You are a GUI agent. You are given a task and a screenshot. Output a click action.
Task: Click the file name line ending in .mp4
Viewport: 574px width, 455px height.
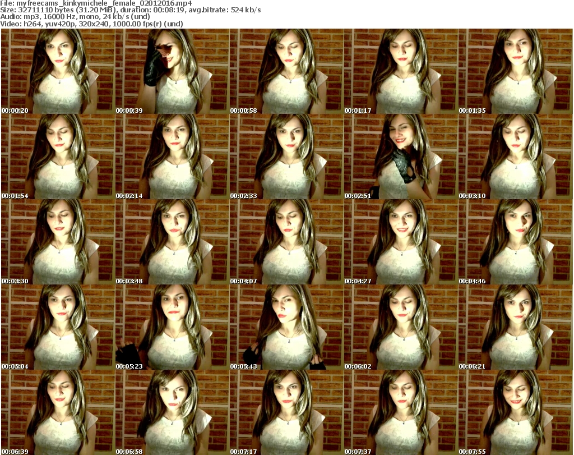(x=96, y=3)
